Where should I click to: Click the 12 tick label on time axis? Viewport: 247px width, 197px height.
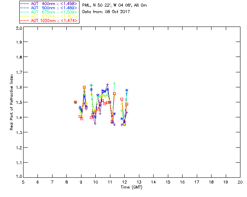pyautogui.click(x=125, y=182)
